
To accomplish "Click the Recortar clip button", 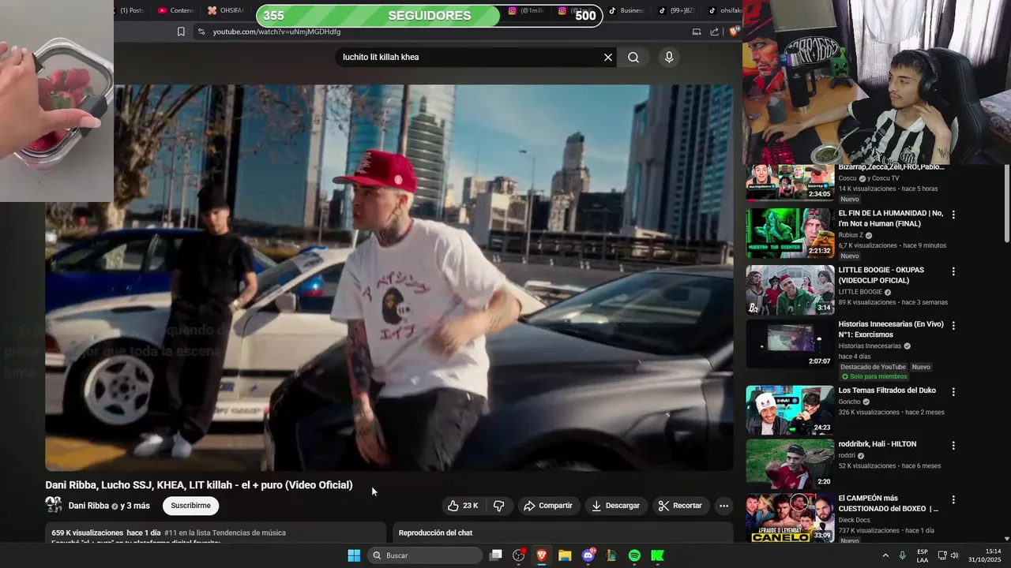I will pyautogui.click(x=680, y=506).
